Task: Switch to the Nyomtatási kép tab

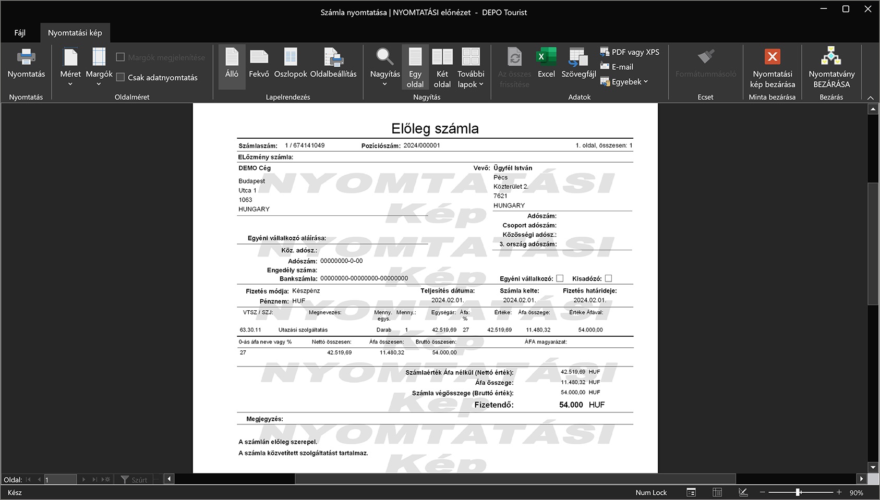Action: click(75, 33)
